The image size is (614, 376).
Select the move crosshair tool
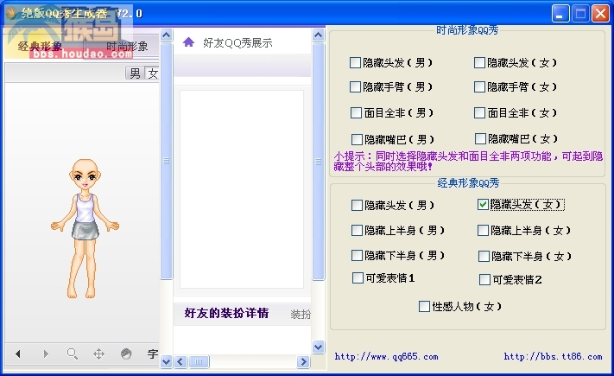(98, 354)
